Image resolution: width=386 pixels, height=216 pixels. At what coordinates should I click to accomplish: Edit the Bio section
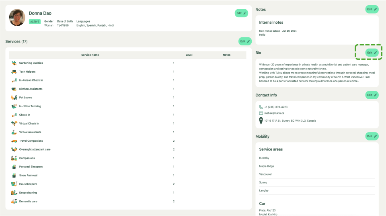[x=372, y=53]
